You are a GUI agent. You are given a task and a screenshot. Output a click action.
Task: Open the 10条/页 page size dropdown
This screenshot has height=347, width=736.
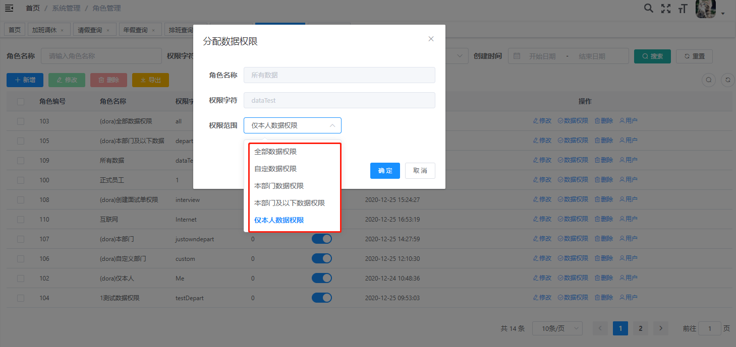[x=557, y=328]
